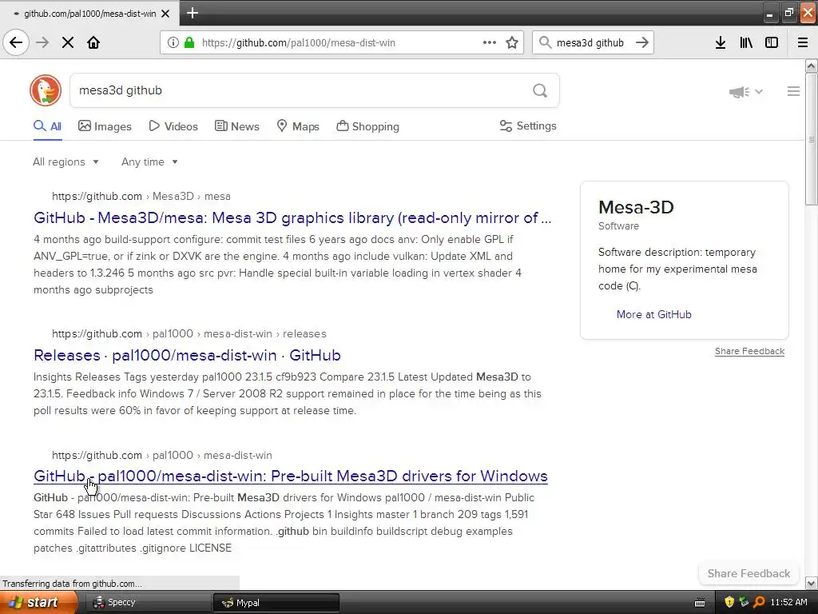Open the search Settings menu
Screen dimensions: 818x614
[528, 126]
